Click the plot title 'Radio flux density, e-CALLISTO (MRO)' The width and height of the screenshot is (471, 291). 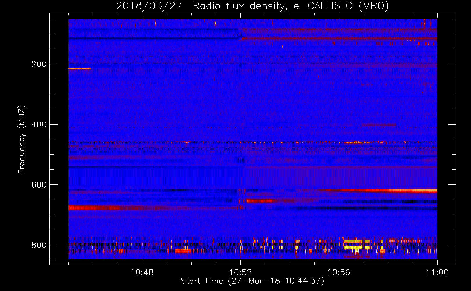(x=291, y=6)
